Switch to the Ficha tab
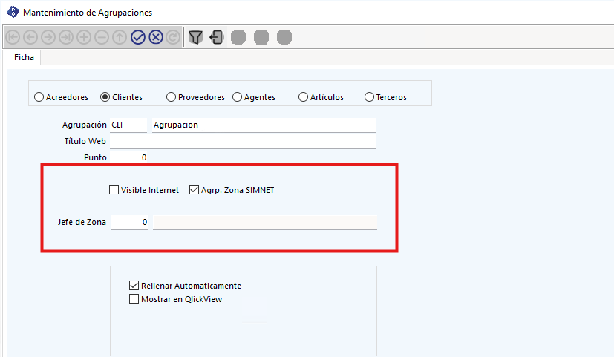Viewport: 614px width, 357px height. pos(24,57)
